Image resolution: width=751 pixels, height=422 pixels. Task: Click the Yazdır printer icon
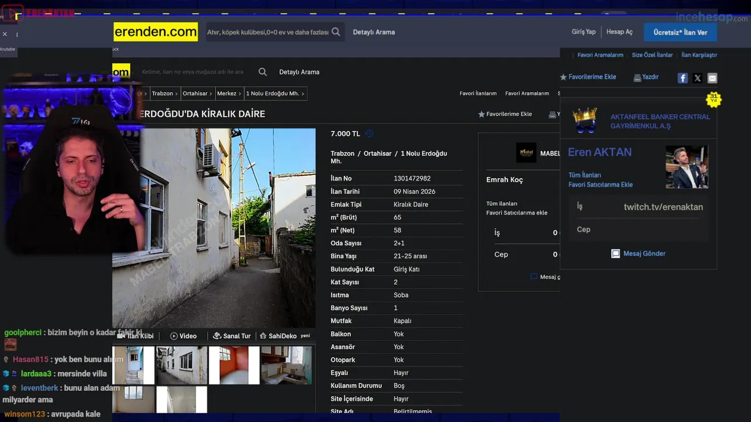(x=637, y=77)
